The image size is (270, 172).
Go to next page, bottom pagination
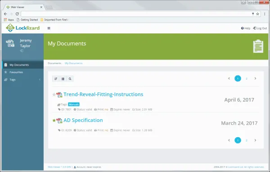click(x=255, y=140)
